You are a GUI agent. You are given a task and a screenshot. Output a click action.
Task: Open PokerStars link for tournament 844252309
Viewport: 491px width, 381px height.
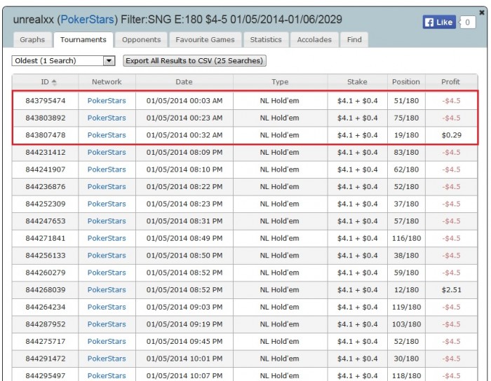[107, 204]
